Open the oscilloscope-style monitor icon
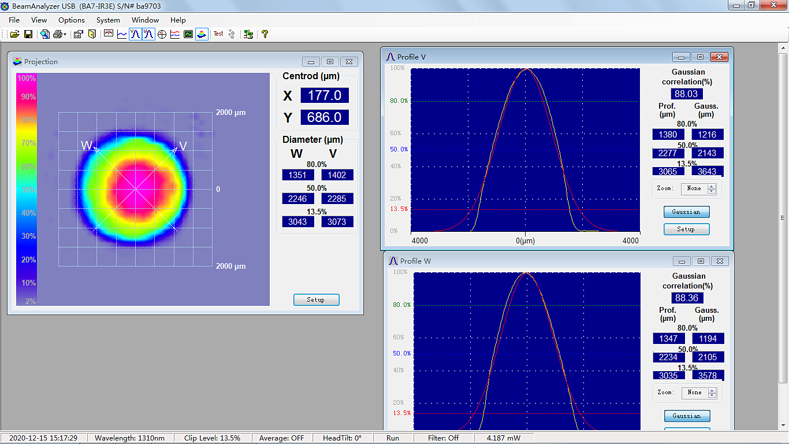The image size is (789, 444). pos(188,34)
